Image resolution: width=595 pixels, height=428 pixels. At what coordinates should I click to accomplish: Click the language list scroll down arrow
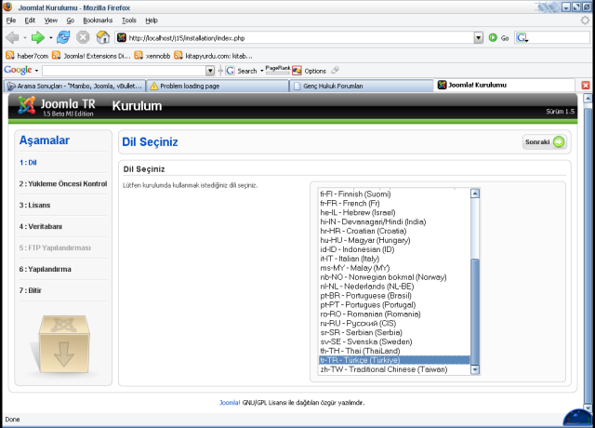click(x=475, y=369)
